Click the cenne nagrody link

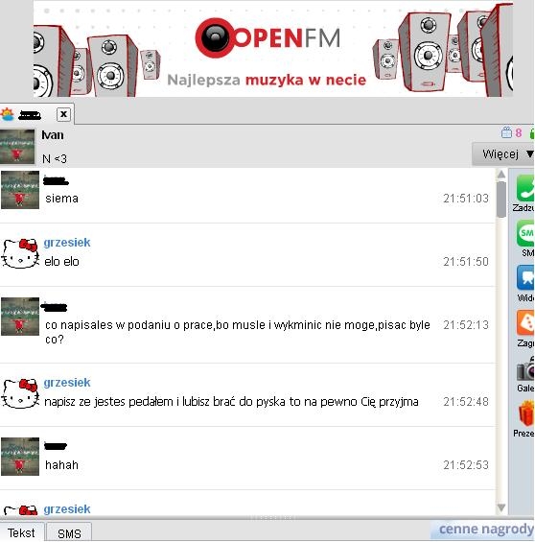[486, 529]
